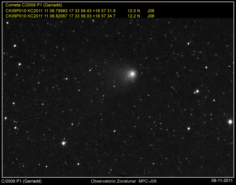Click the 'Observatorio Zonalunar MPC-J08' footer text
The image size is (236, 185).
pyautogui.click(x=124, y=181)
